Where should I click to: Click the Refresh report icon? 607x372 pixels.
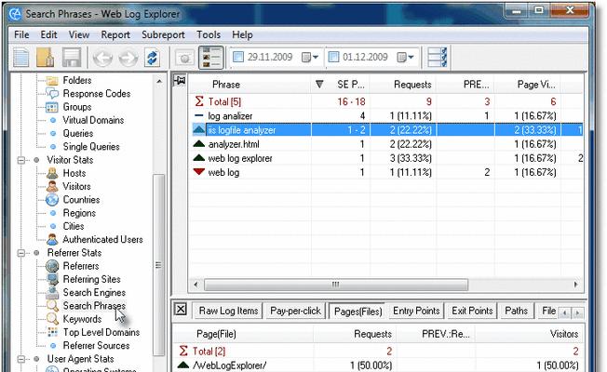click(153, 58)
